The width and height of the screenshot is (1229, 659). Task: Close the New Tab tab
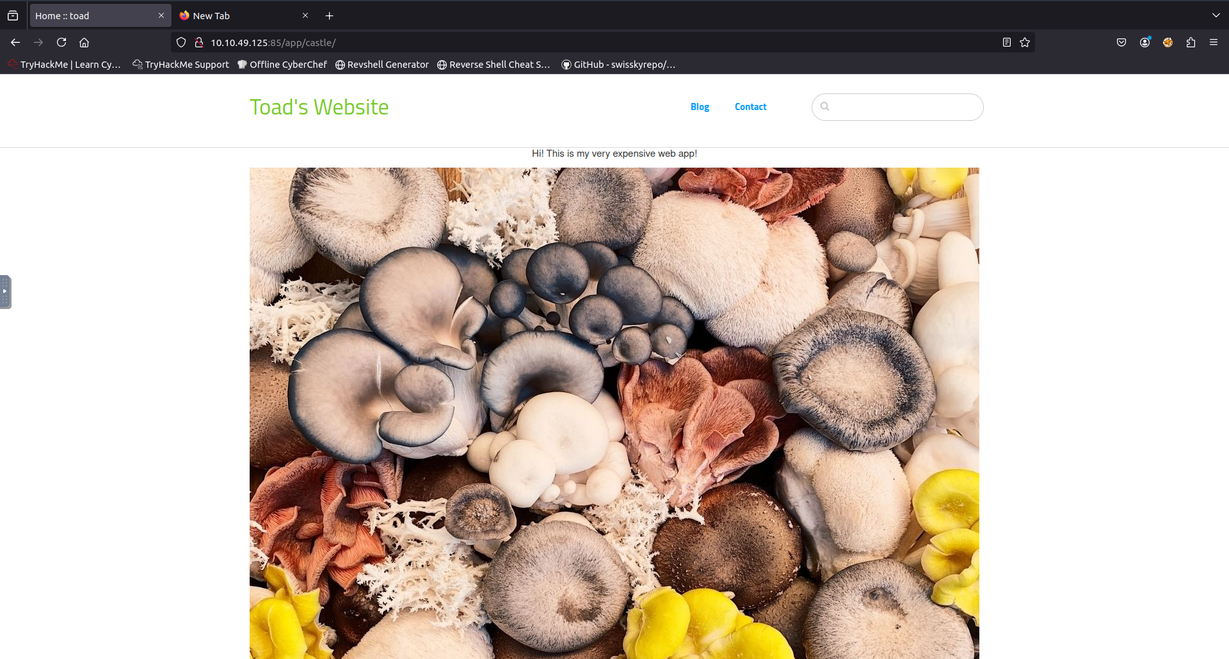305,15
